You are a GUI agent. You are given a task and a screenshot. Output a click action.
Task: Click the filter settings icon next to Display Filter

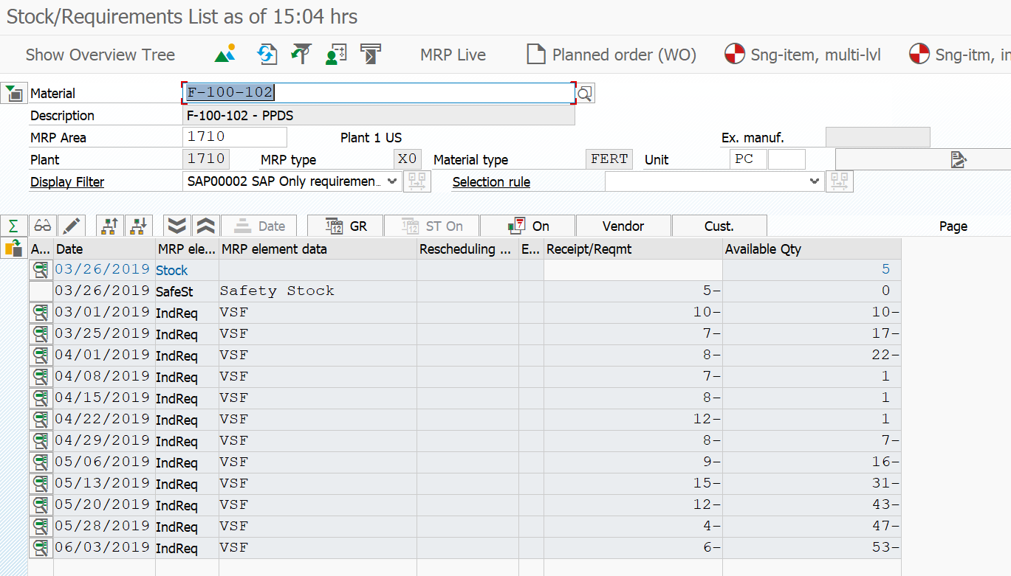coord(417,181)
